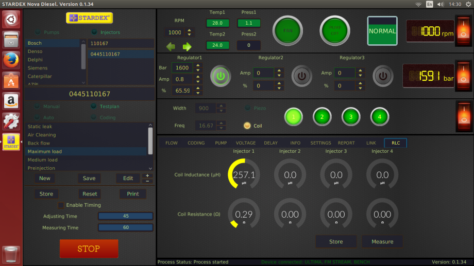Click the green left arrow under RPM
Image resolution: width=474 pixels, height=266 pixels.
171,46
